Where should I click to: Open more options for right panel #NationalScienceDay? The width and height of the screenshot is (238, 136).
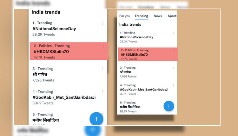tap(173, 33)
